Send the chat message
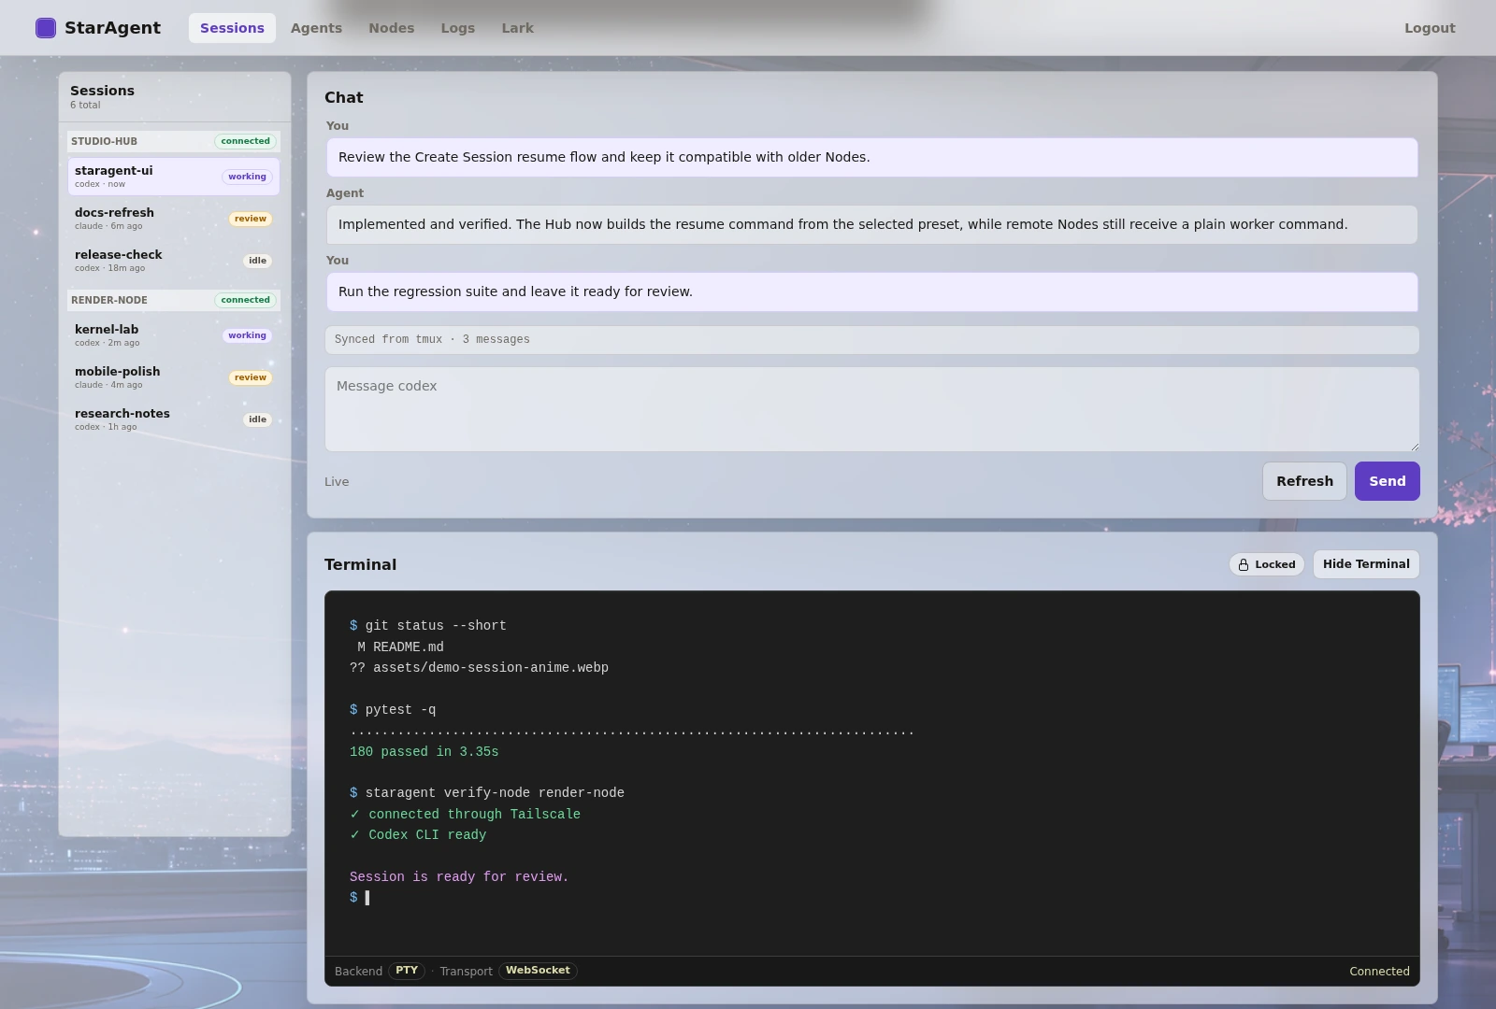 tap(1387, 481)
